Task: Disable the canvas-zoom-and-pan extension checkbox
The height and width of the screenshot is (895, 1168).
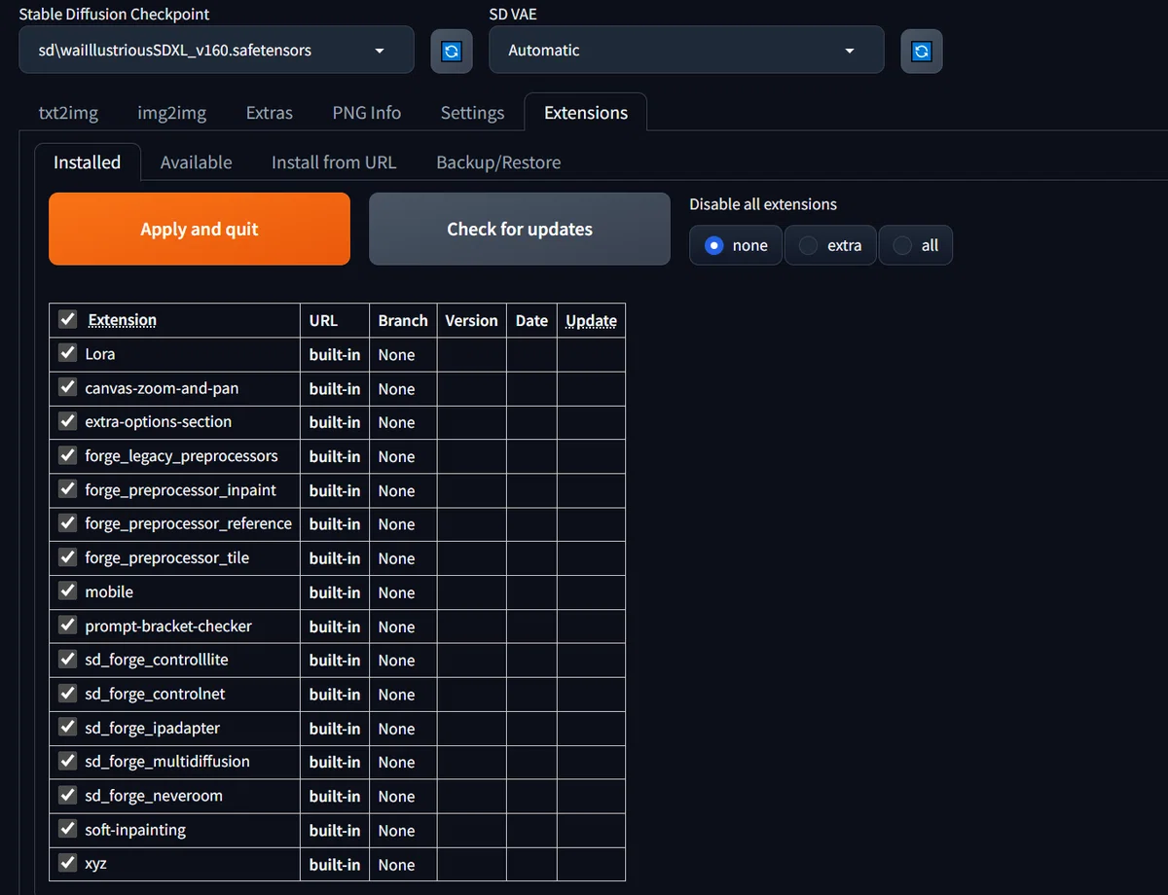Action: [67, 387]
